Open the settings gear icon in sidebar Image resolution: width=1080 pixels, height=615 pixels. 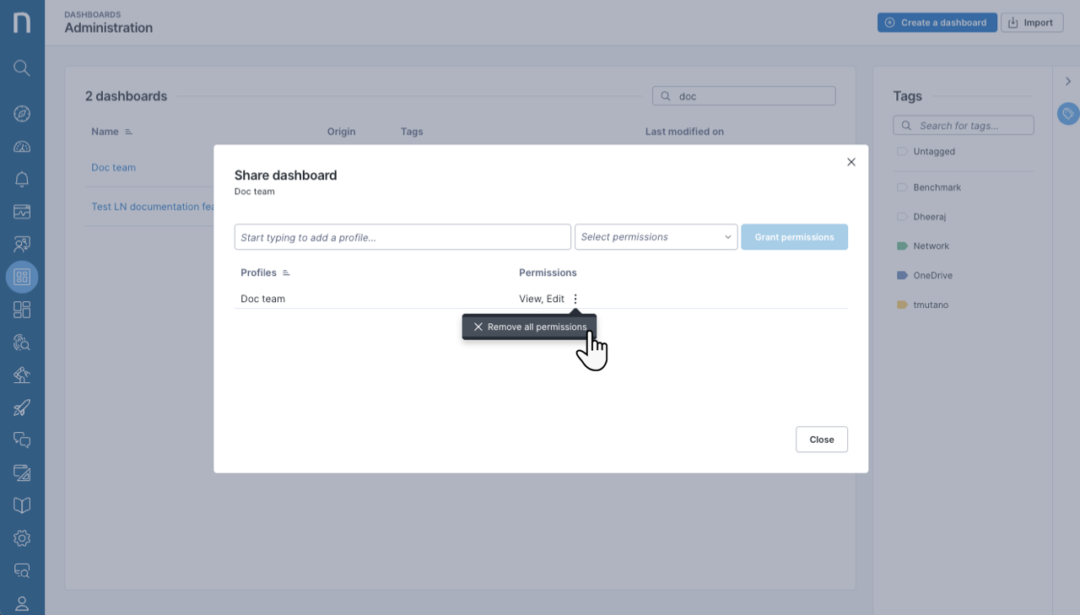click(x=22, y=538)
